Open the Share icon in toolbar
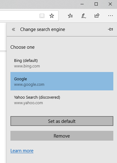This screenshot has height=163, width=117. [x=97, y=16]
